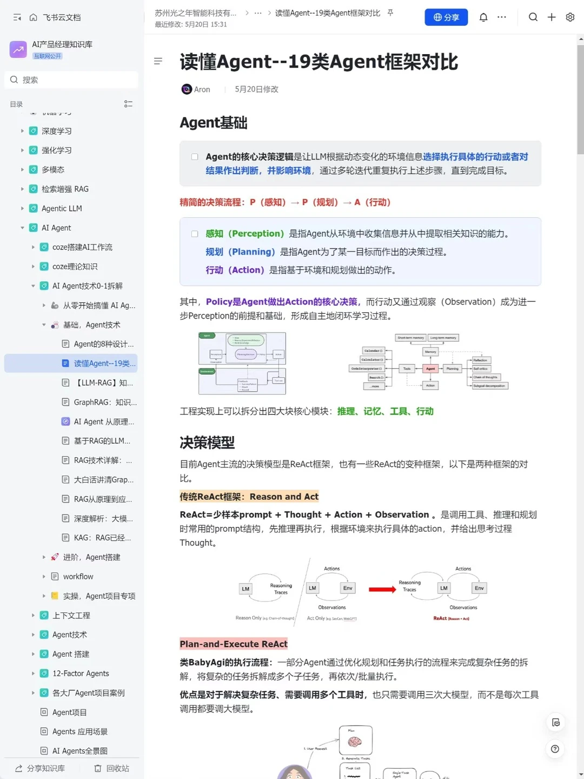The width and height of the screenshot is (584, 779).
Task: Check the checkbox in the Agent核心决策逻辑 callout
Action: 195,156
